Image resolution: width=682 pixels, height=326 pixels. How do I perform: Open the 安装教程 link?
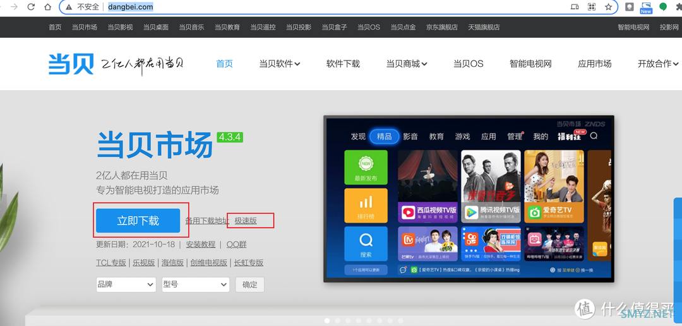(x=201, y=245)
